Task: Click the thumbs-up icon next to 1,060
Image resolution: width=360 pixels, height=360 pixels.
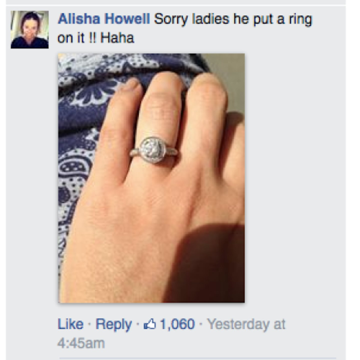Action: pos(150,324)
